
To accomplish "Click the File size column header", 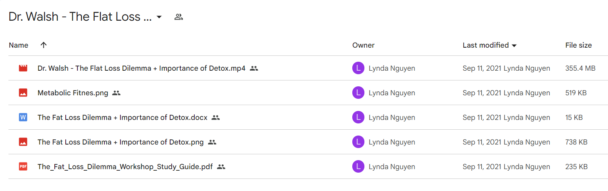I will 578,45.
